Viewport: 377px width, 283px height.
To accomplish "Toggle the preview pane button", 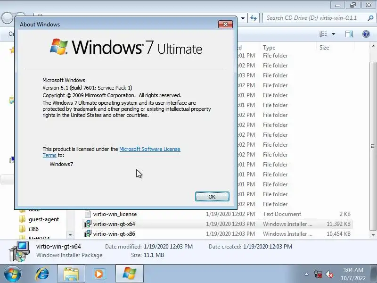I will tap(349, 34).
